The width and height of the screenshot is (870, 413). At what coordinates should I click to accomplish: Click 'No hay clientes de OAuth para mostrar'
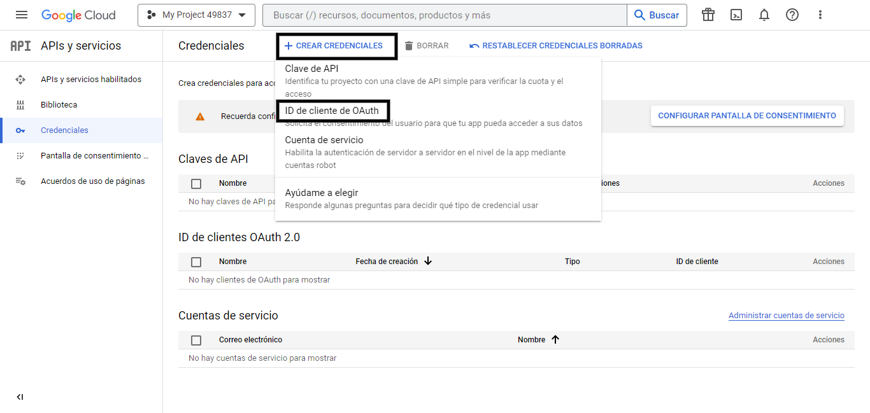tap(259, 280)
